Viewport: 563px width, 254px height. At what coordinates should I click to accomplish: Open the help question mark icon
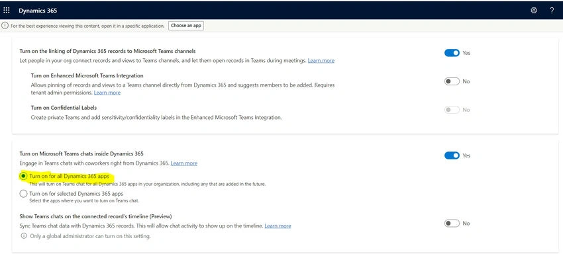pos(552,11)
